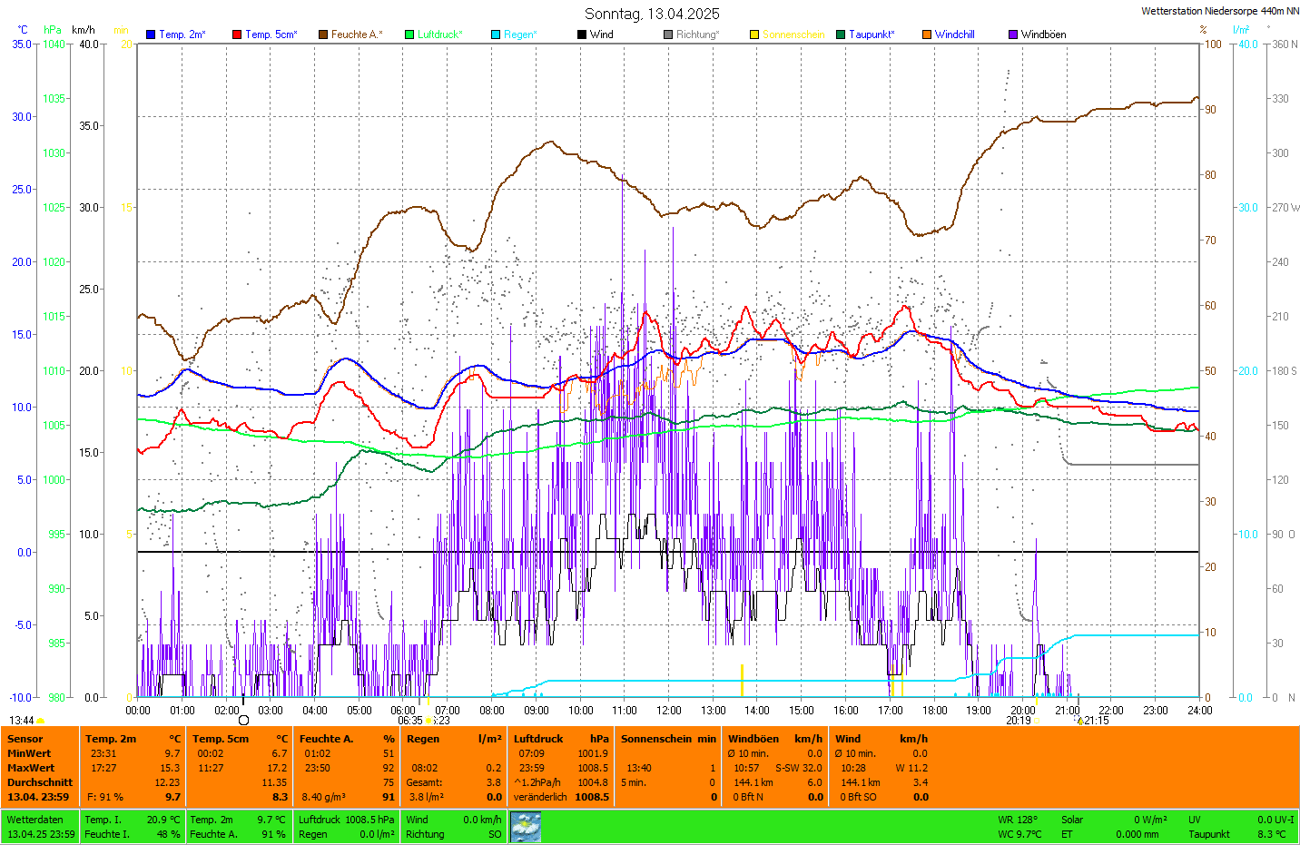Expand the Windböen km/h table header
Viewport: 1300px width, 845px height.
click(x=774, y=739)
